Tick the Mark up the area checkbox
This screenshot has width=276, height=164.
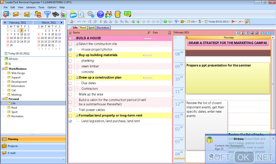(x=70, y=94)
